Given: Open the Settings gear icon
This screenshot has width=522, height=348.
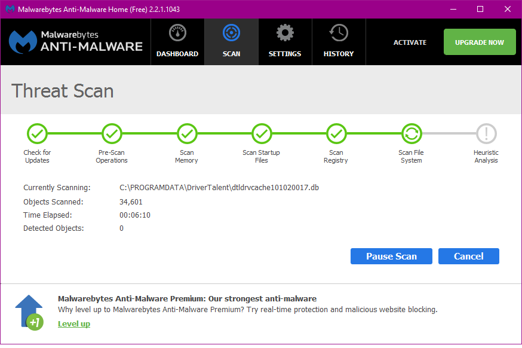Looking at the screenshot, I should pyautogui.click(x=285, y=33).
